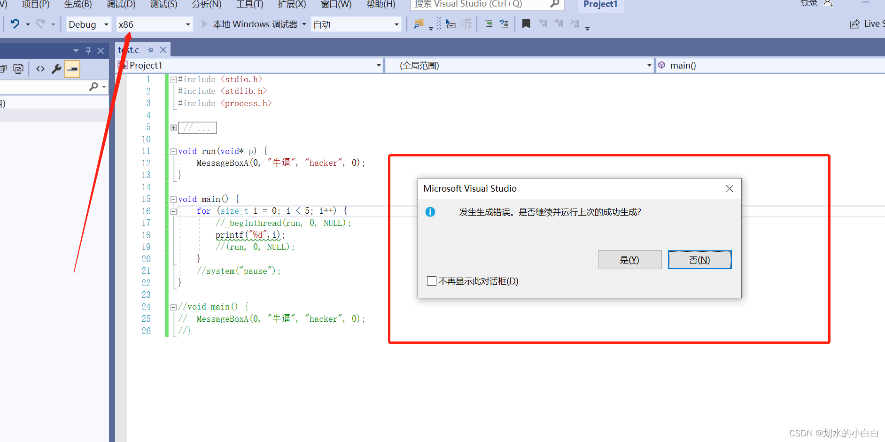Screen dimensions: 885x442
Task: Click the Undo arrow in the toolbar
Action: coord(15,24)
